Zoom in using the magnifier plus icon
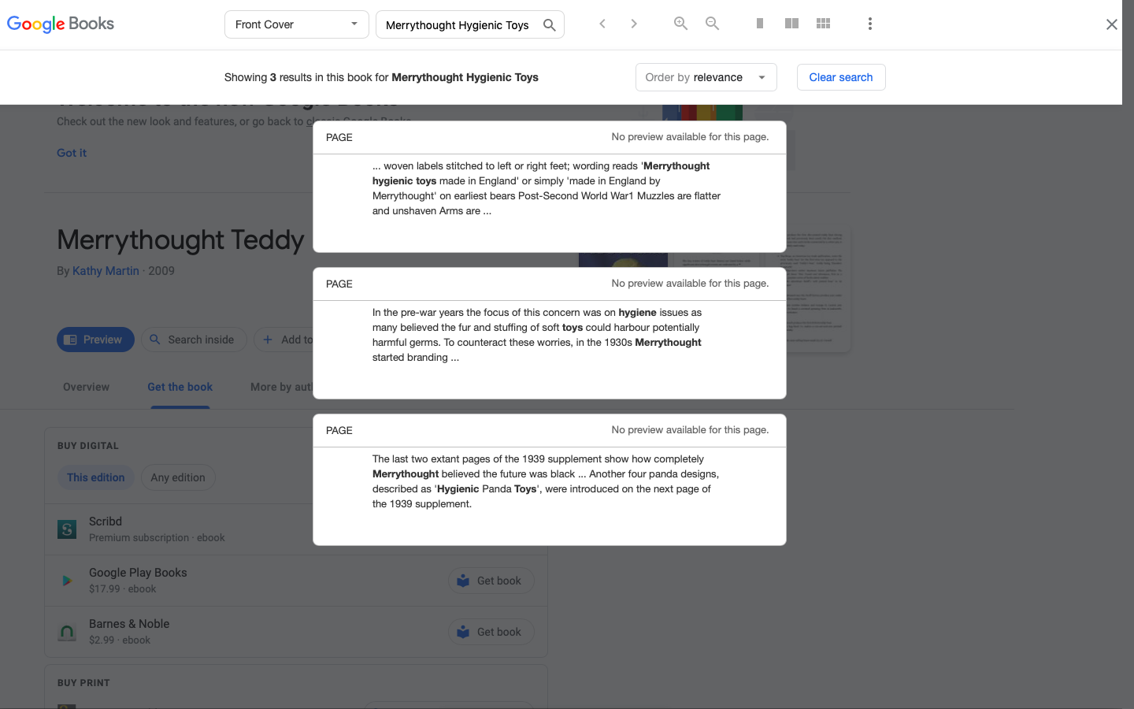Screen dimensions: 1134x709 click(680, 24)
